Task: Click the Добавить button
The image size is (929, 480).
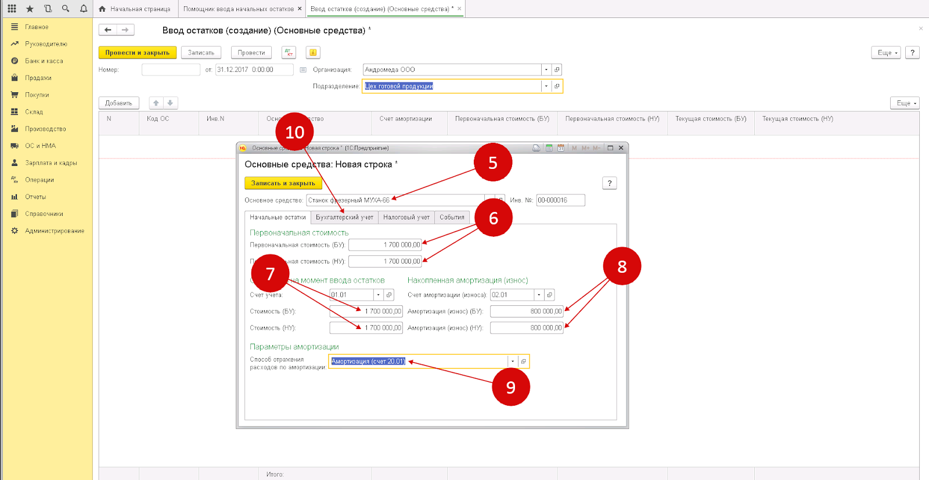Action: [118, 103]
